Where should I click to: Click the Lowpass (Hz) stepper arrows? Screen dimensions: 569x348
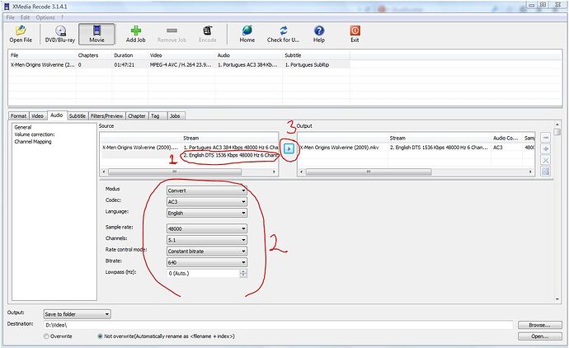coord(243,274)
